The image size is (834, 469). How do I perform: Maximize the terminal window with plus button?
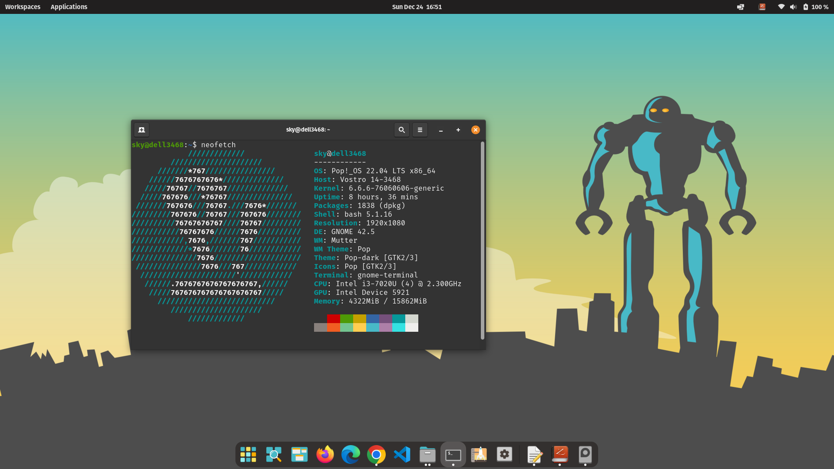pyautogui.click(x=458, y=130)
